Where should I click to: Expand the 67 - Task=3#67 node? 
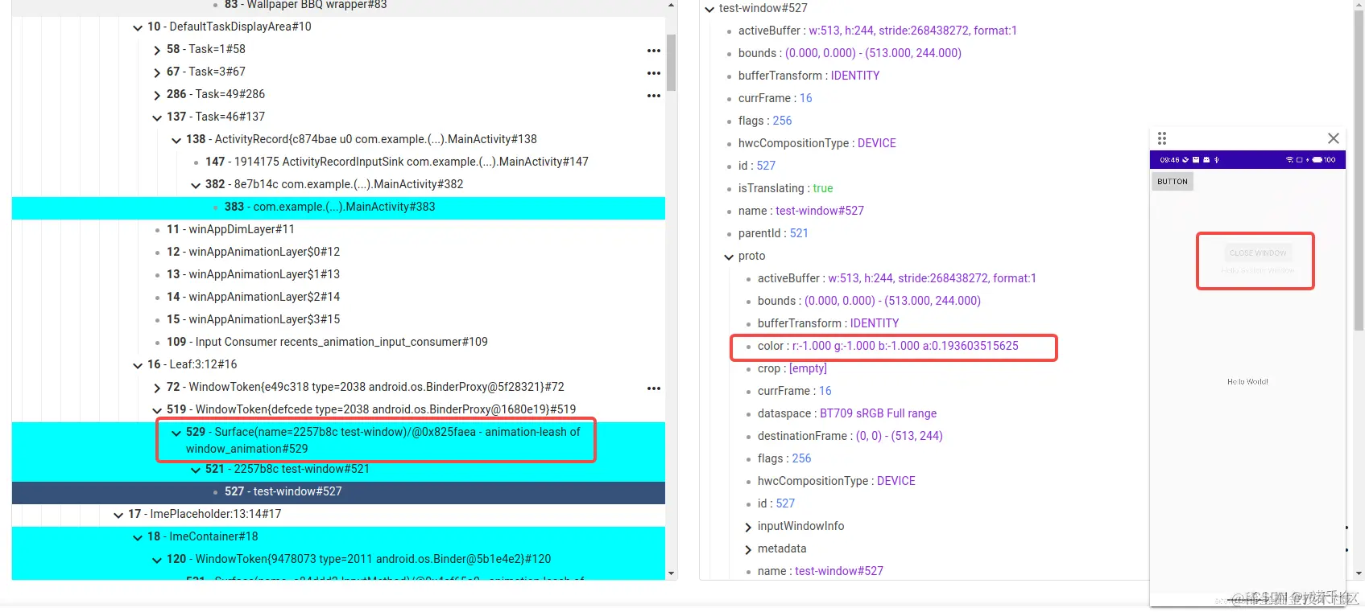157,72
